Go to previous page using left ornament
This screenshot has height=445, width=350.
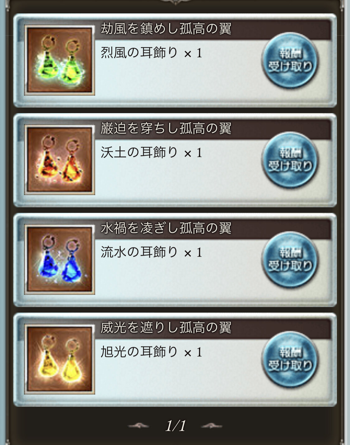[139, 426]
